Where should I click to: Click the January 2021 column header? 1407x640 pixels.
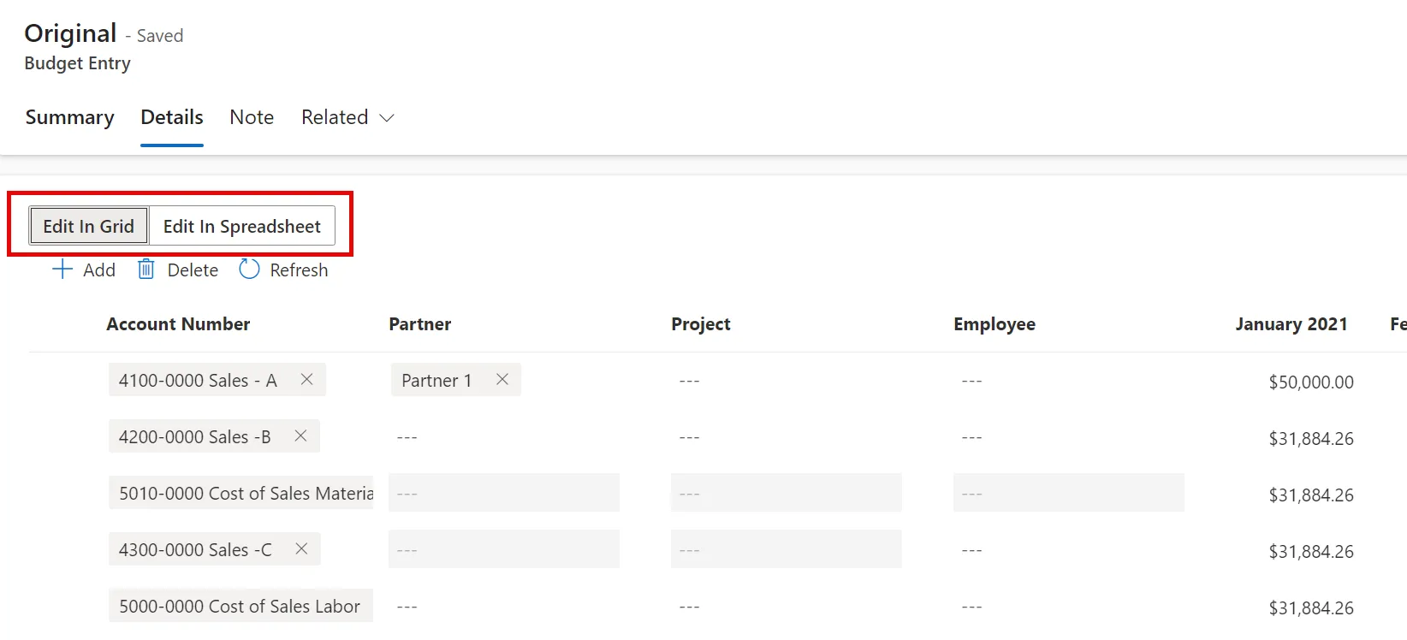coord(1291,324)
